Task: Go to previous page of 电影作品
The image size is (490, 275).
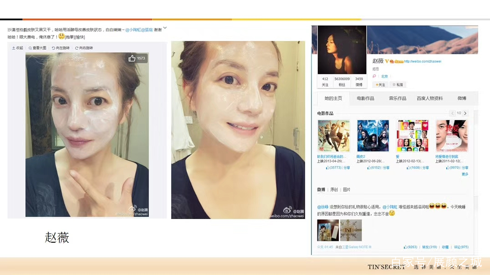Action: click(x=453, y=113)
